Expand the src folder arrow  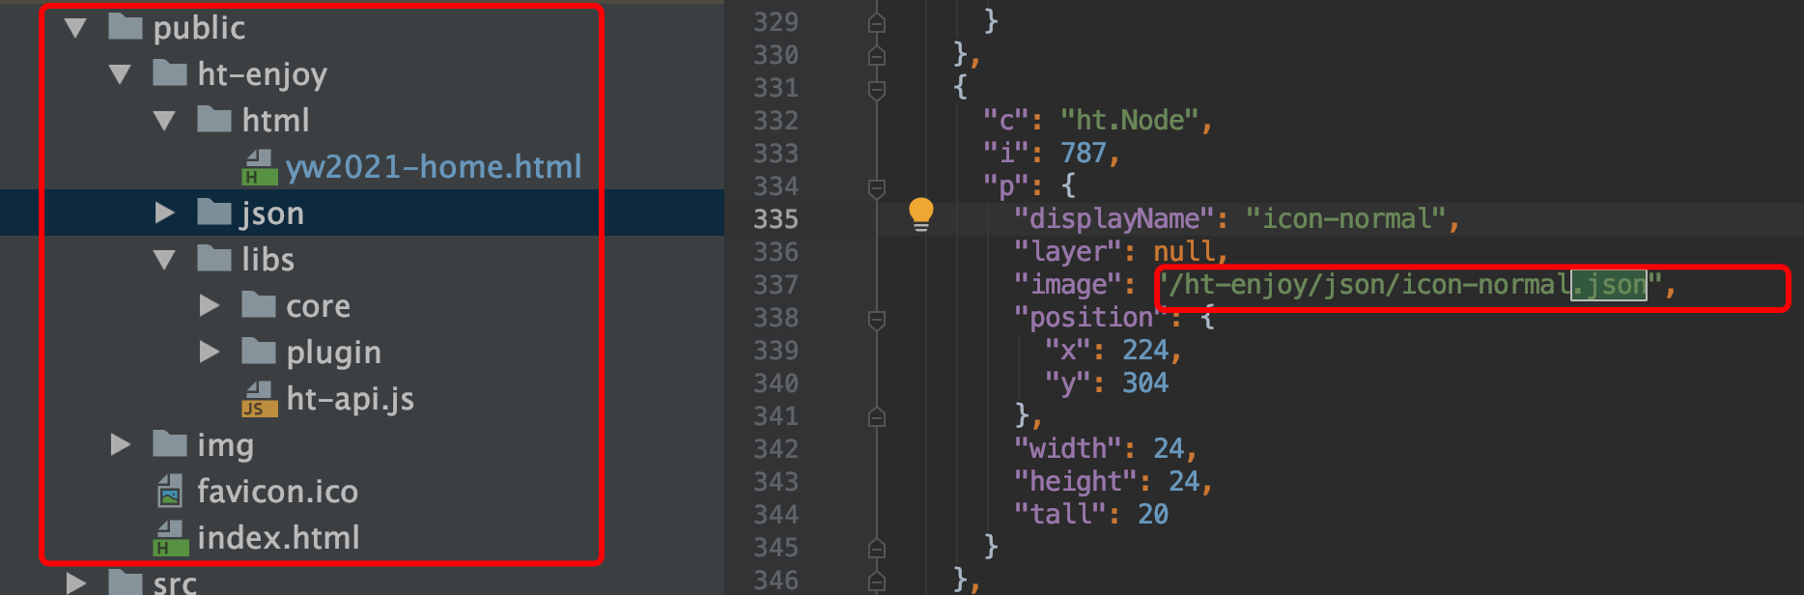point(76,582)
